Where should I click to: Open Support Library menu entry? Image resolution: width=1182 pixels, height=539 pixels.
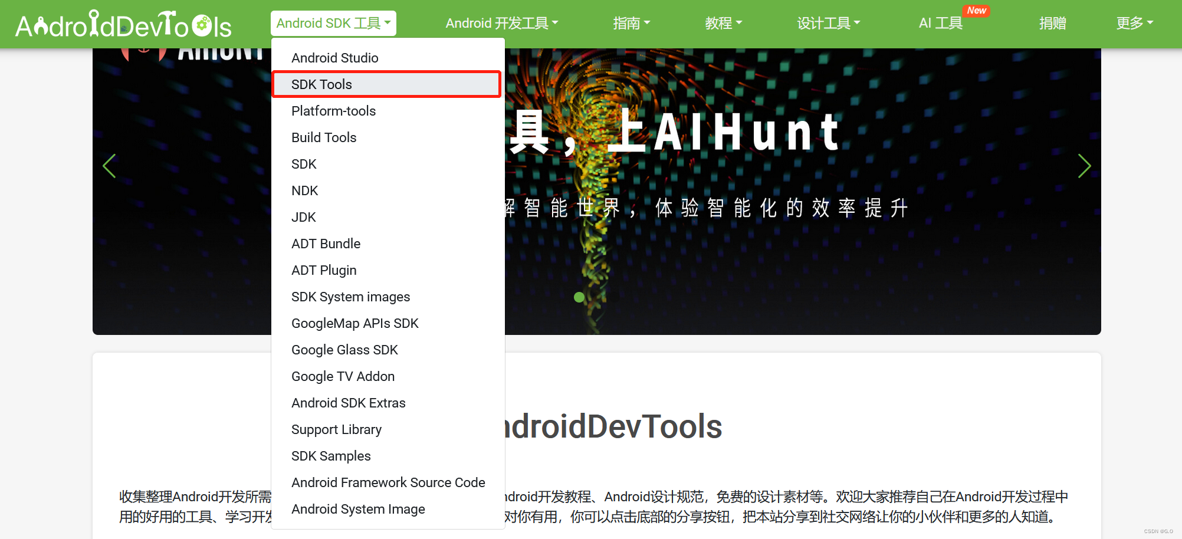(388, 429)
